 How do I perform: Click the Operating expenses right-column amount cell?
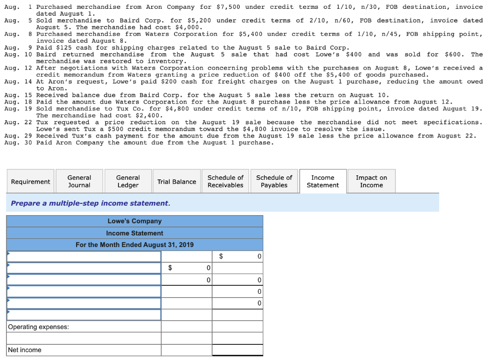coord(238,327)
